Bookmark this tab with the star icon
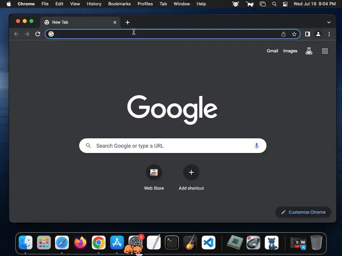Screen dimensions: 342x256 pyautogui.click(x=294, y=34)
